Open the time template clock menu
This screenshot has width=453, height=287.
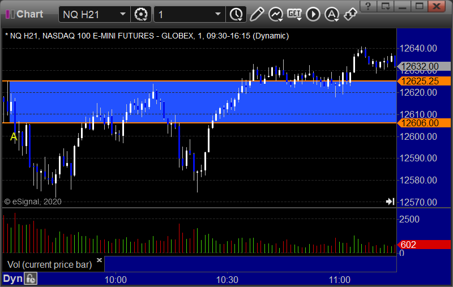tap(236, 15)
